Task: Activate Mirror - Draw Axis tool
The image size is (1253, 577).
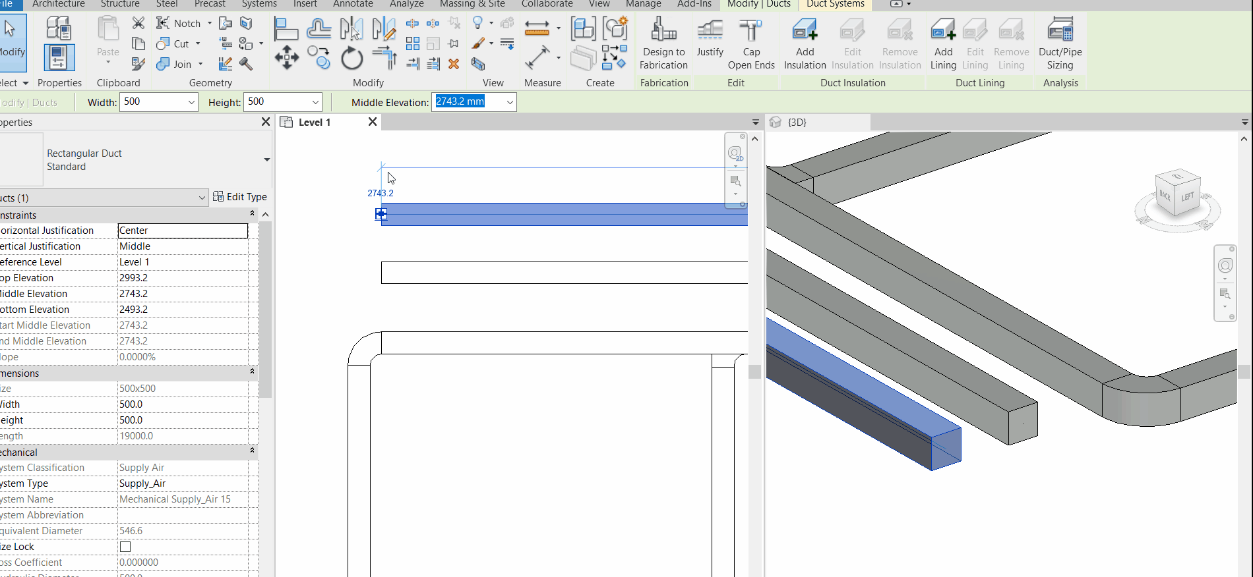Action: [x=384, y=29]
